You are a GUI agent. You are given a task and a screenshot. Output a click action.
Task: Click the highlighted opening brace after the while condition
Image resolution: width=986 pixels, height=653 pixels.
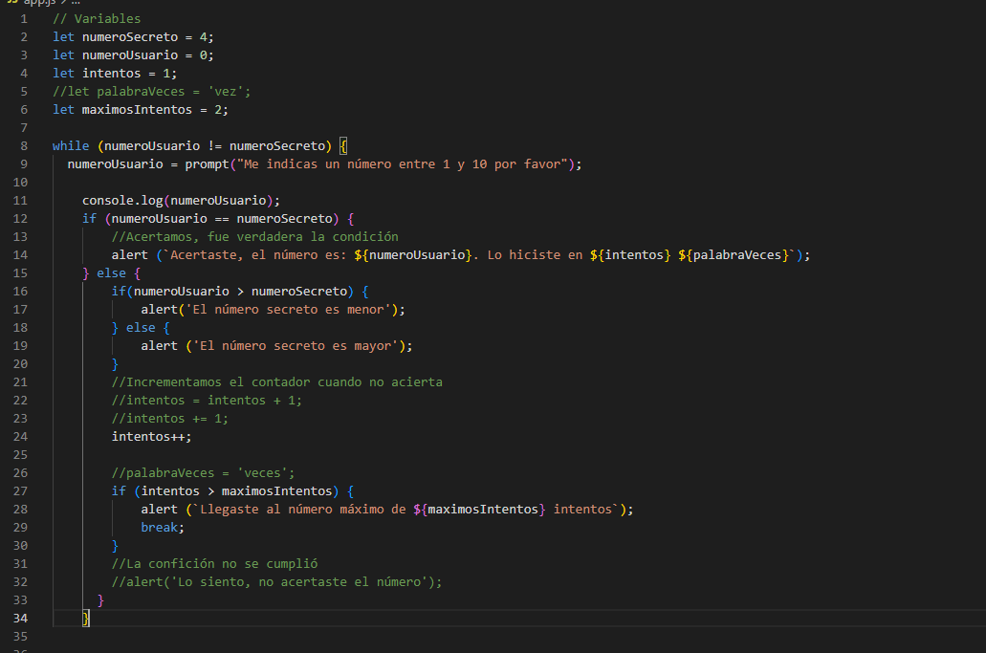click(343, 146)
